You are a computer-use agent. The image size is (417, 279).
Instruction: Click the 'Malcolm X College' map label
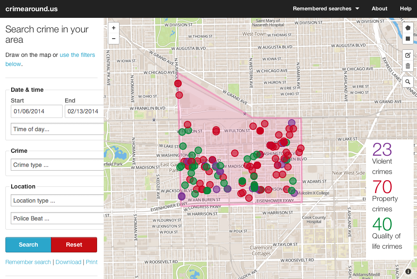tap(313, 193)
